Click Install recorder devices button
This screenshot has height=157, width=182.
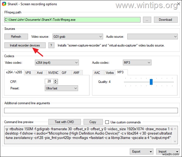tap(25, 45)
